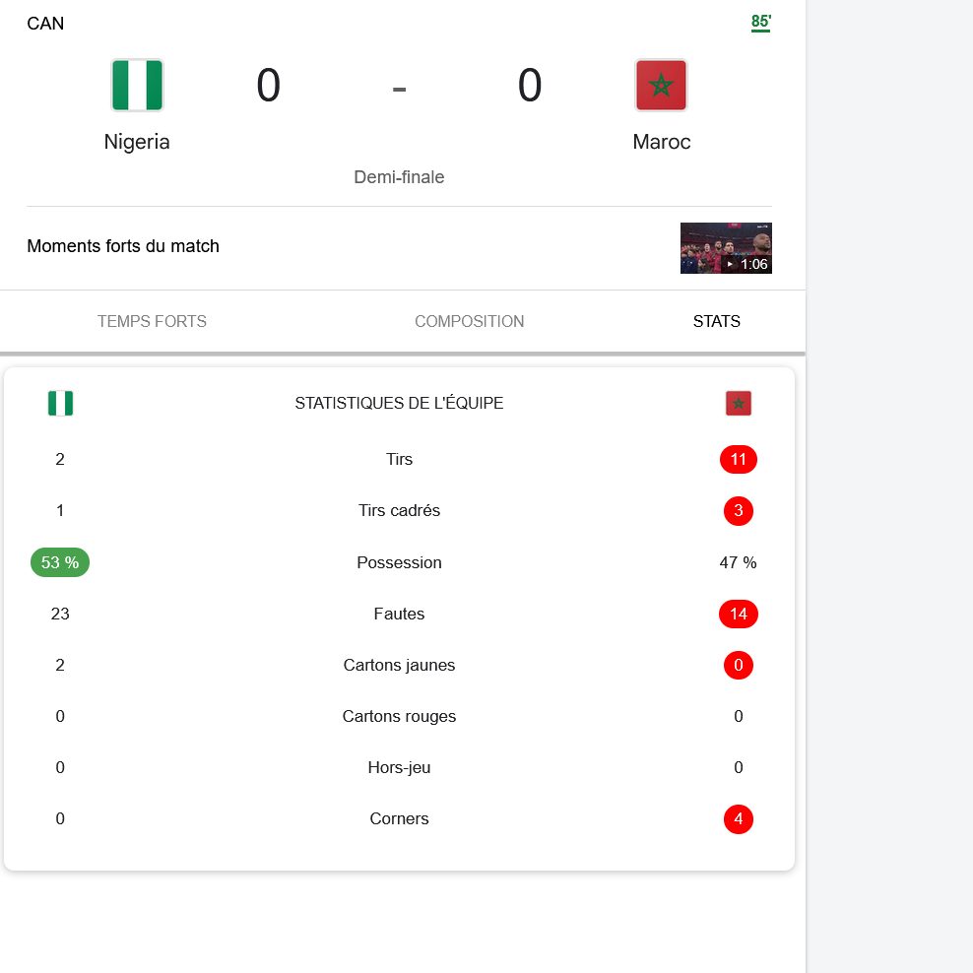Click the Nigeria team name

(137, 142)
